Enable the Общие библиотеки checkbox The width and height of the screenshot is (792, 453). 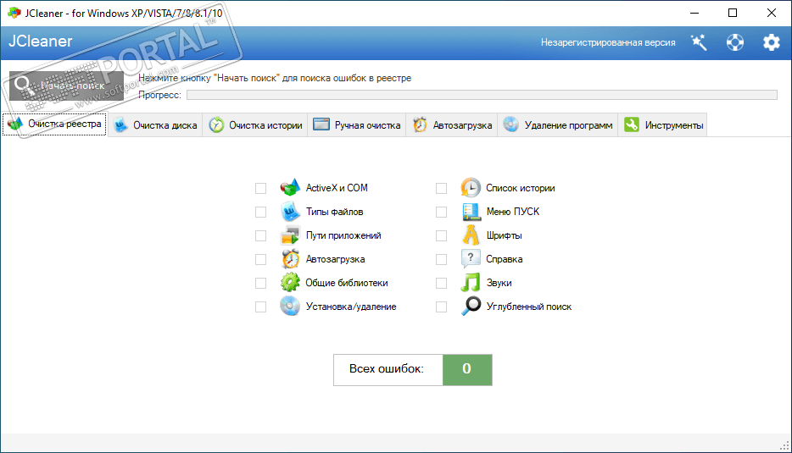coord(260,283)
